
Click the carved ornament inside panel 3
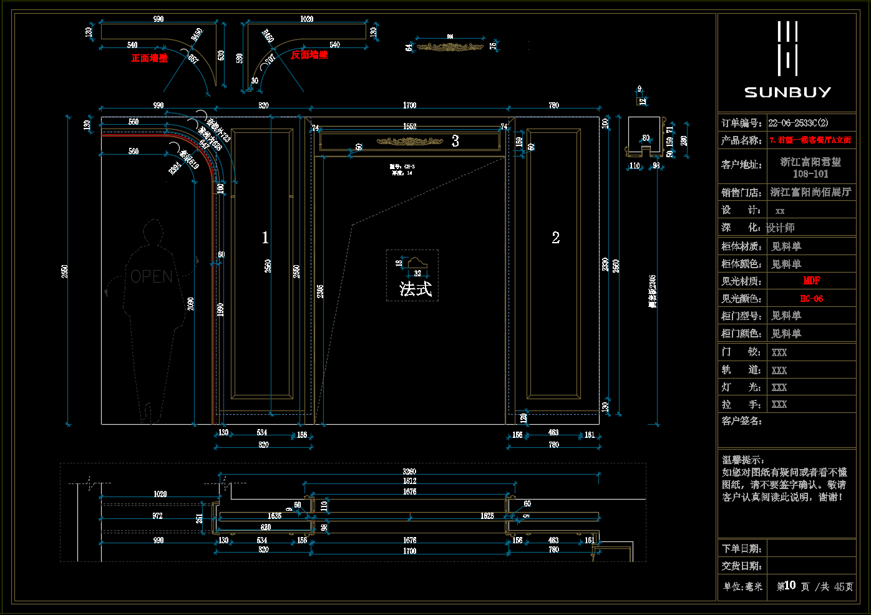tap(409, 142)
